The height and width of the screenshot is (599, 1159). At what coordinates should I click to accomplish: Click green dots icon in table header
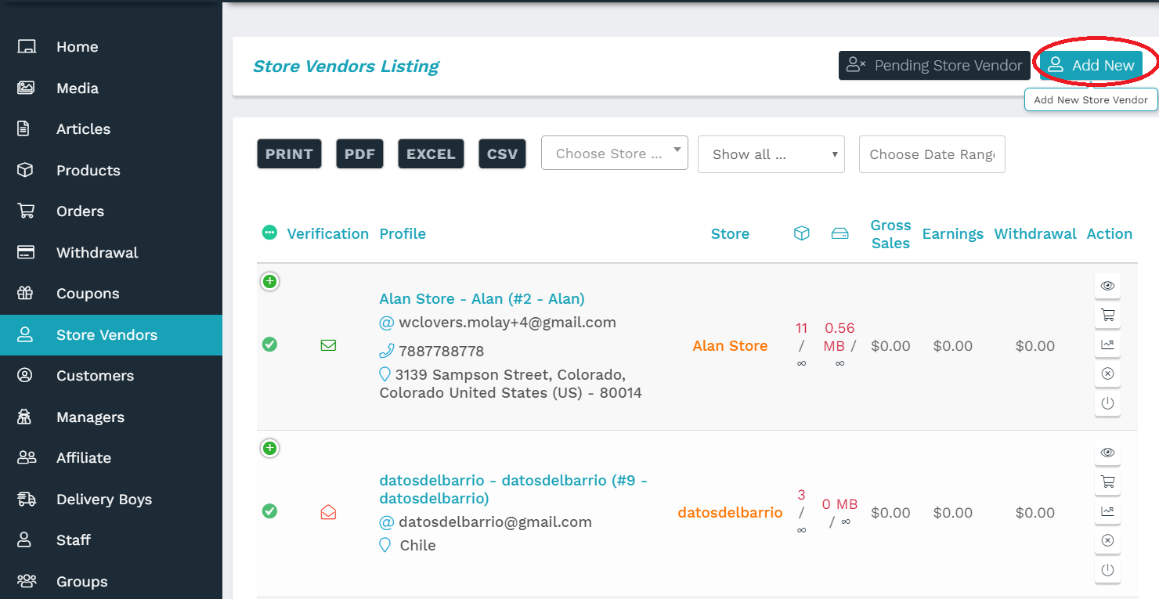click(269, 233)
